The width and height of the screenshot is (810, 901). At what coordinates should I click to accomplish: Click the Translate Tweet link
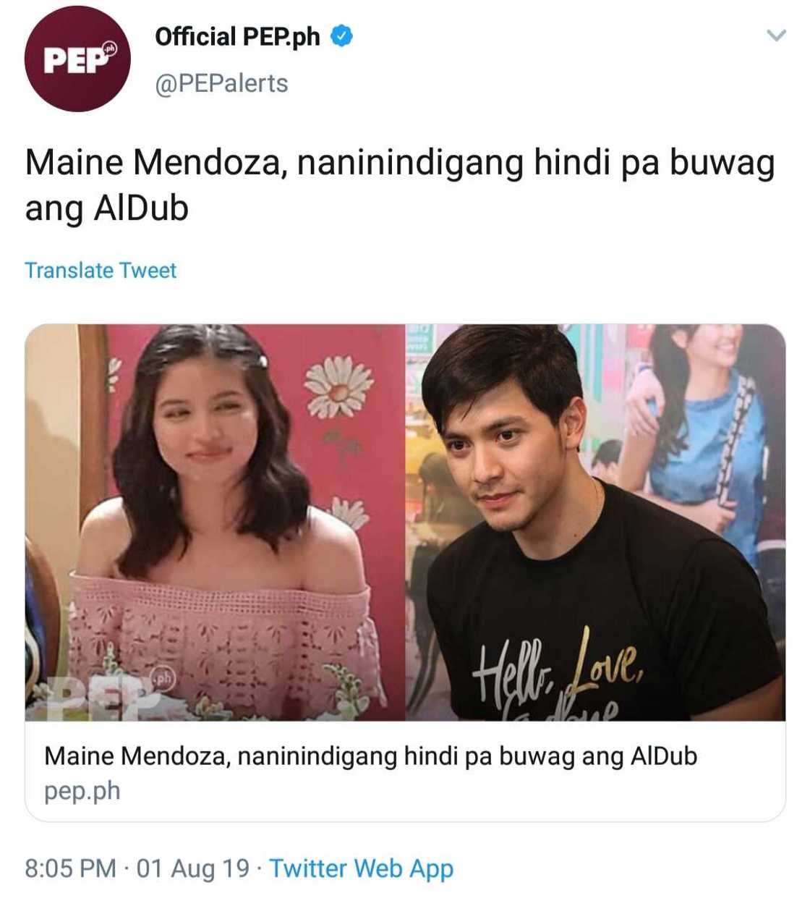click(x=101, y=270)
